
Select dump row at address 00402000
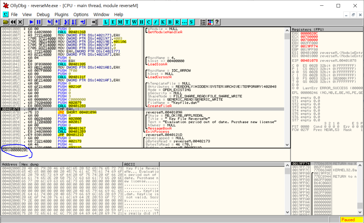pyautogui.click(x=80, y=169)
